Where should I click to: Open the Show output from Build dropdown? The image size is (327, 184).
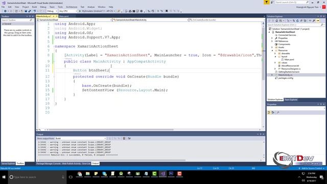[81, 139]
